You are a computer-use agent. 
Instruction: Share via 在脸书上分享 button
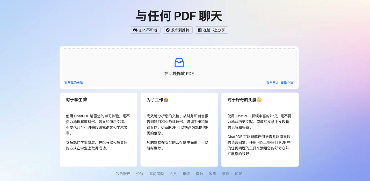point(212,30)
